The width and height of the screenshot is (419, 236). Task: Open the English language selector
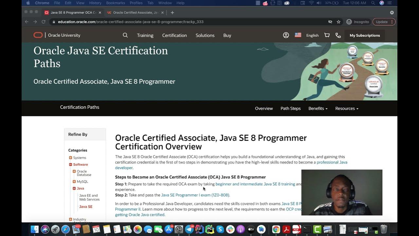point(312,35)
